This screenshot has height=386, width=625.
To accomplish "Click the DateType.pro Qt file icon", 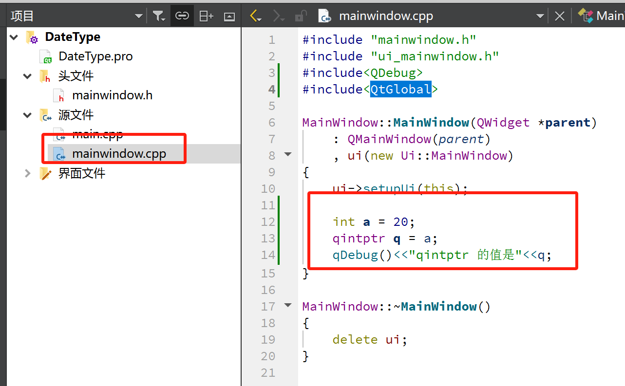I will (x=46, y=57).
